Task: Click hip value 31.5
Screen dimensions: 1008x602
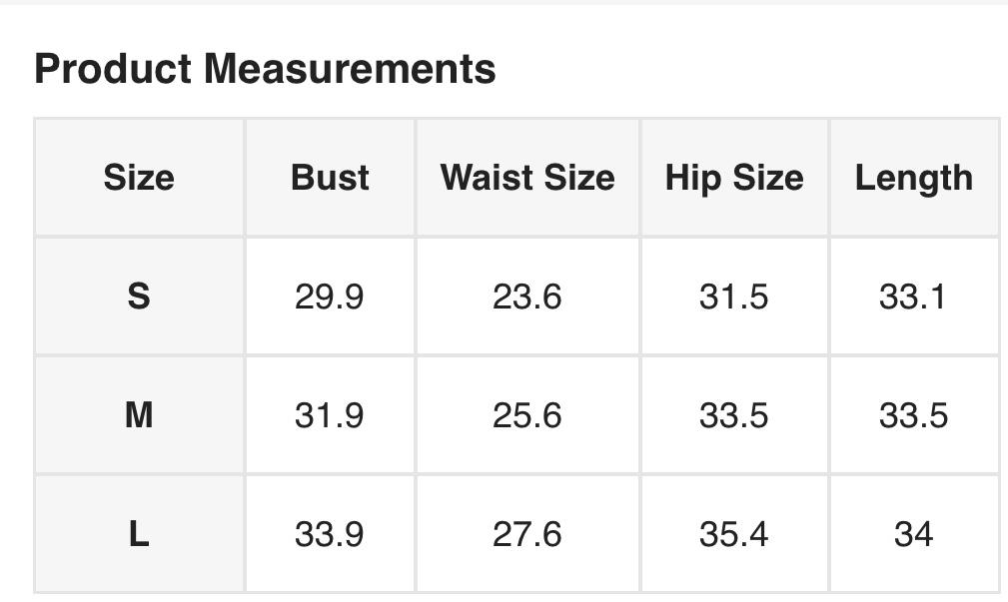Action: 734,297
